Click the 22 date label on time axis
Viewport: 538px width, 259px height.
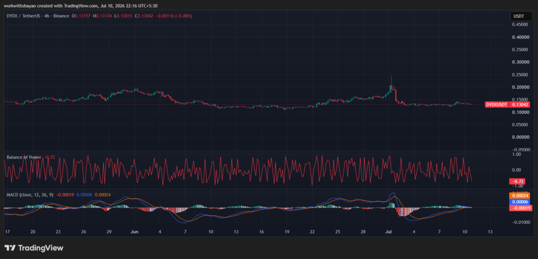[312, 232]
